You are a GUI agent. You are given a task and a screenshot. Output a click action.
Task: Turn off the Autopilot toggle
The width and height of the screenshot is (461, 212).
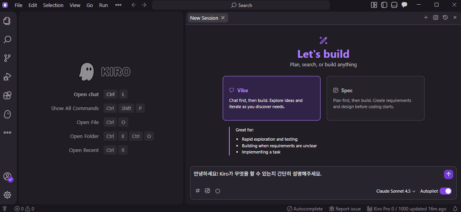tap(445, 191)
